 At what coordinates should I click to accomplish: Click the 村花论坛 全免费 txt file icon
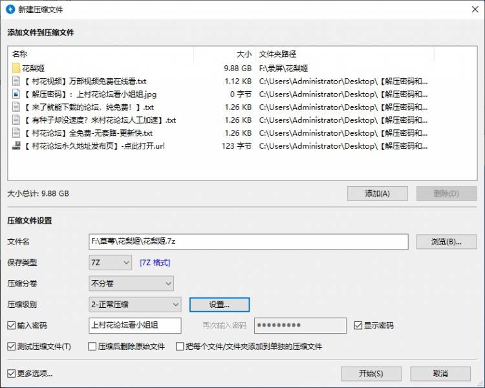pyautogui.click(x=16, y=133)
